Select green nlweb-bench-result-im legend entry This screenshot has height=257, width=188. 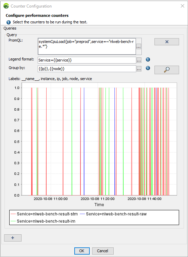click(x=43, y=221)
